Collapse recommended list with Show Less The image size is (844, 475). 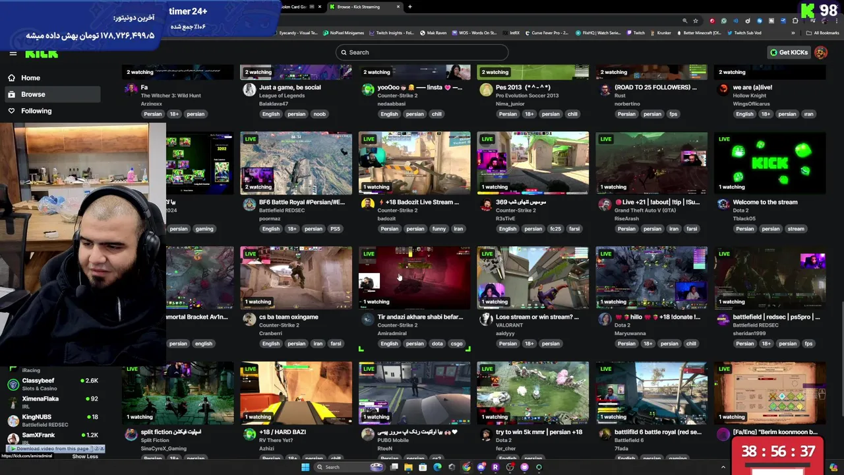click(x=85, y=457)
